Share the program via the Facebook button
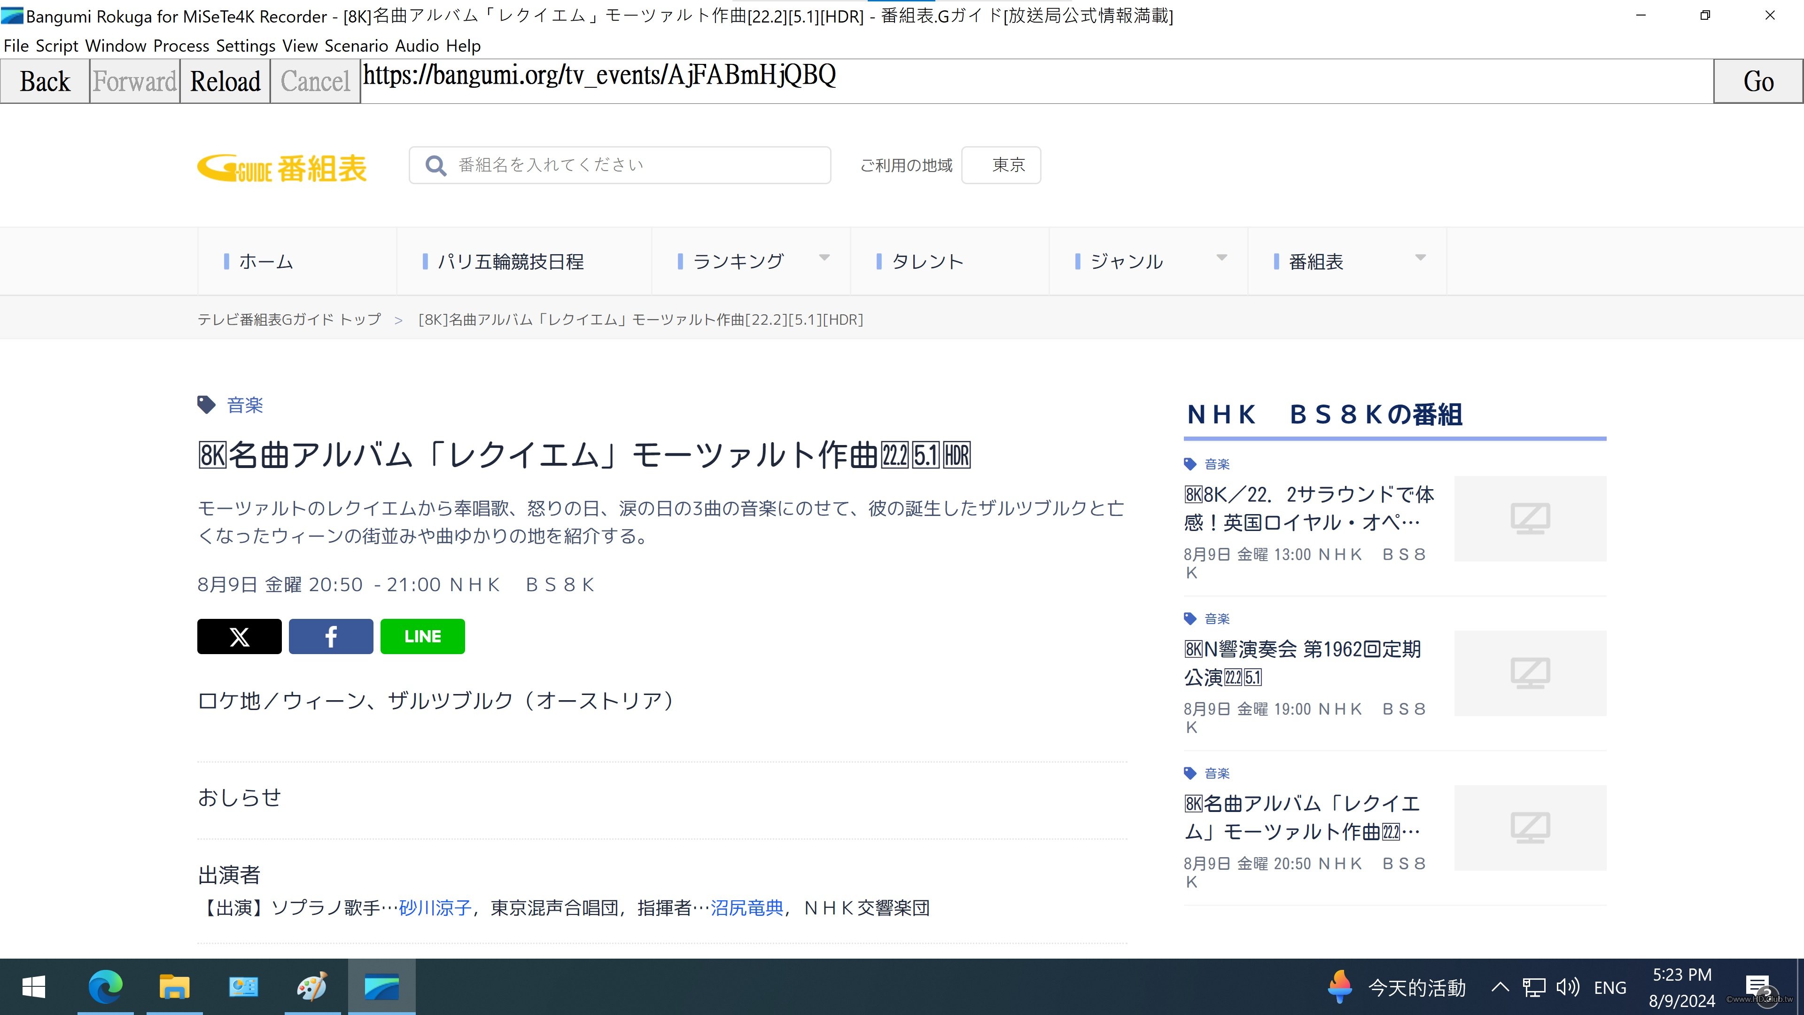Image resolution: width=1804 pixels, height=1015 pixels. tap(331, 636)
